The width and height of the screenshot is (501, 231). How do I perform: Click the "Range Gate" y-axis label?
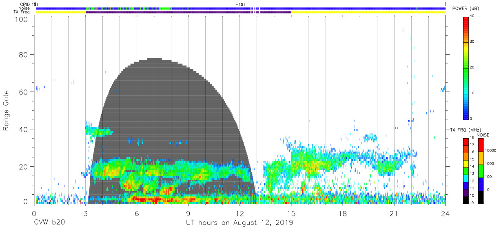click(7, 111)
